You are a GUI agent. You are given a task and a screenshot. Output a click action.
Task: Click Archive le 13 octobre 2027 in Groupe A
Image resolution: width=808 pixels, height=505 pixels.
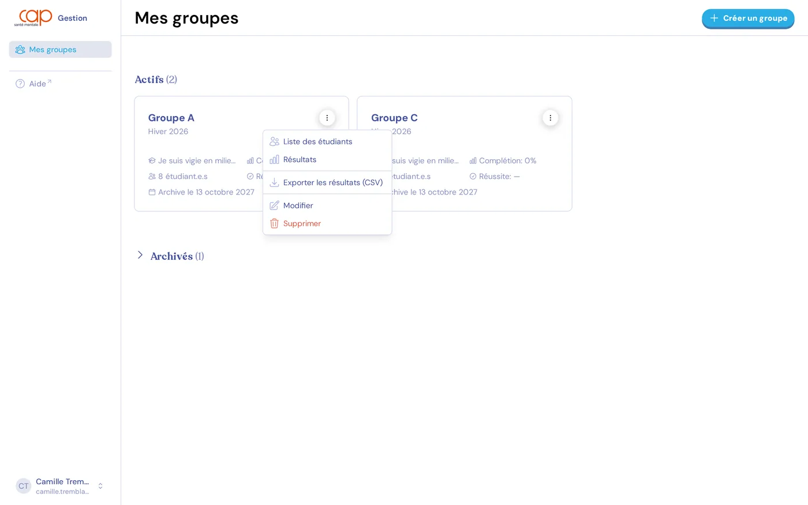pos(206,192)
